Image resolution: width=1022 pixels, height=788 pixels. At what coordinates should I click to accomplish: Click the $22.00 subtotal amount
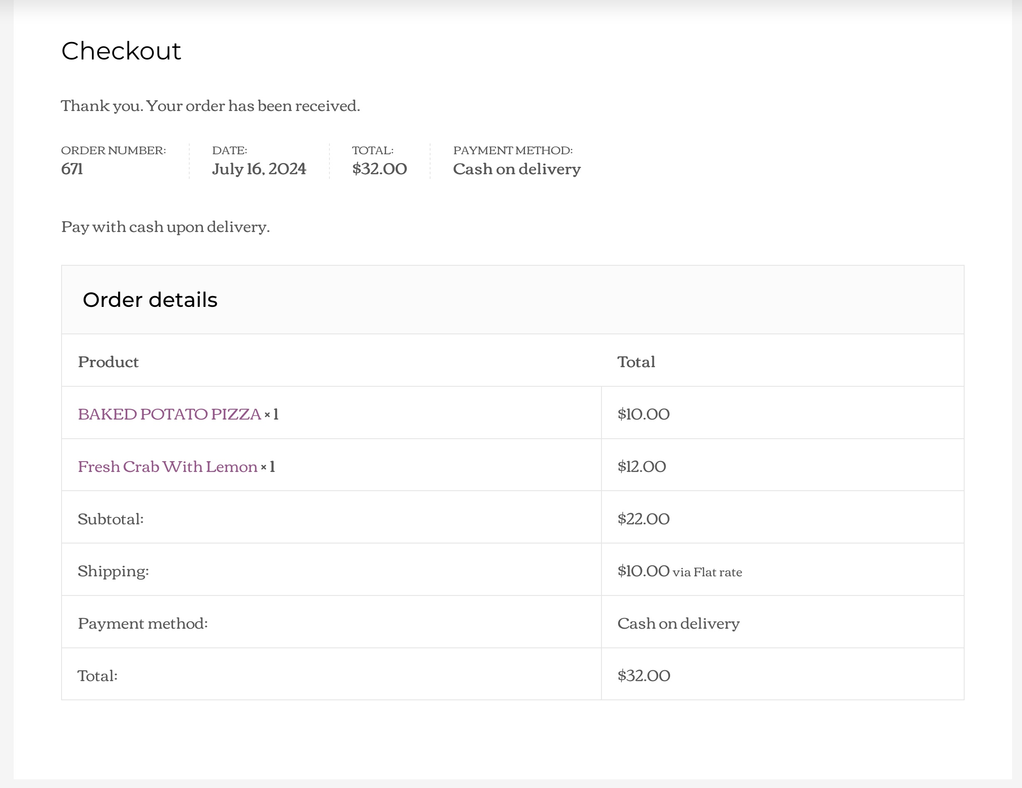click(643, 519)
